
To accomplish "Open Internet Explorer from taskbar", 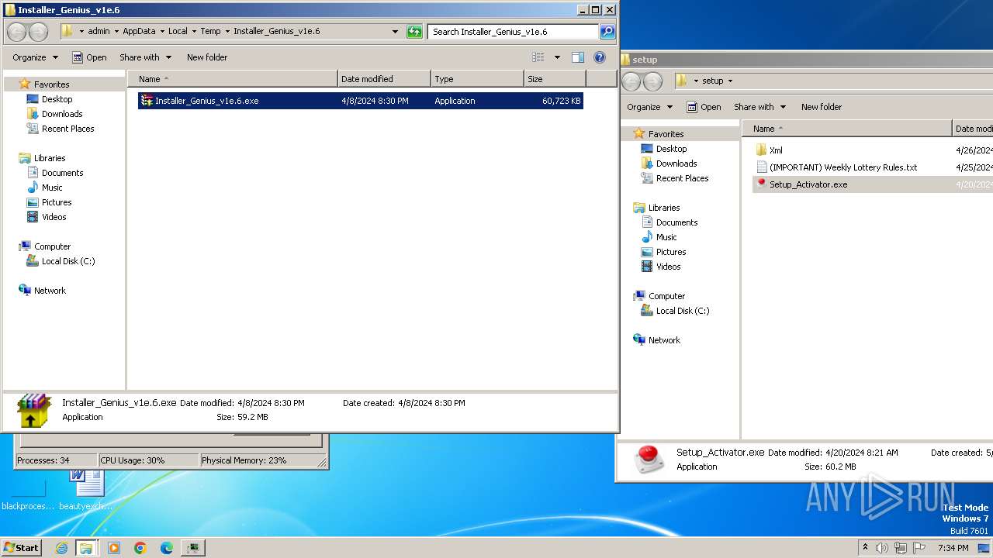I will point(61,548).
